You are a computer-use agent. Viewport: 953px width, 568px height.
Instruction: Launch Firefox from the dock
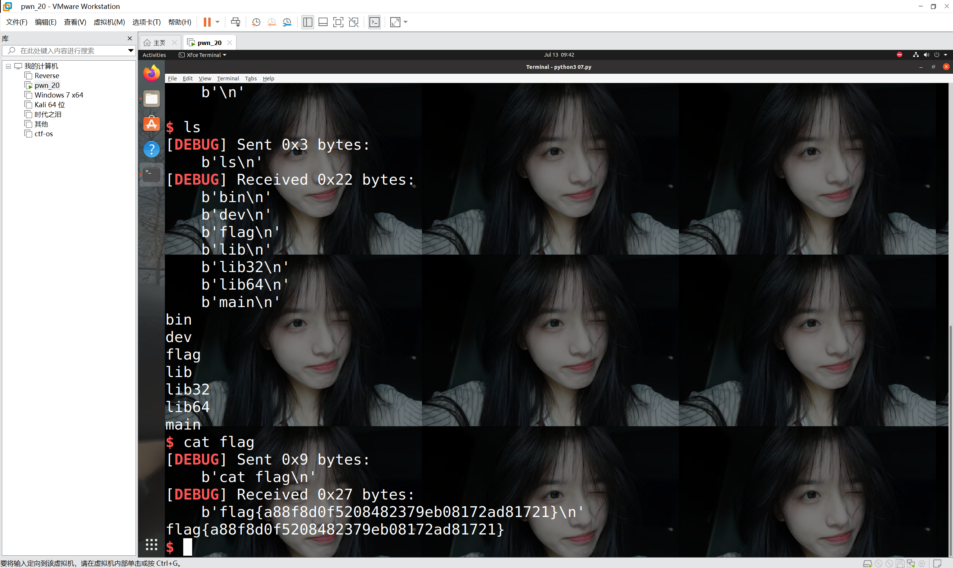(x=152, y=73)
